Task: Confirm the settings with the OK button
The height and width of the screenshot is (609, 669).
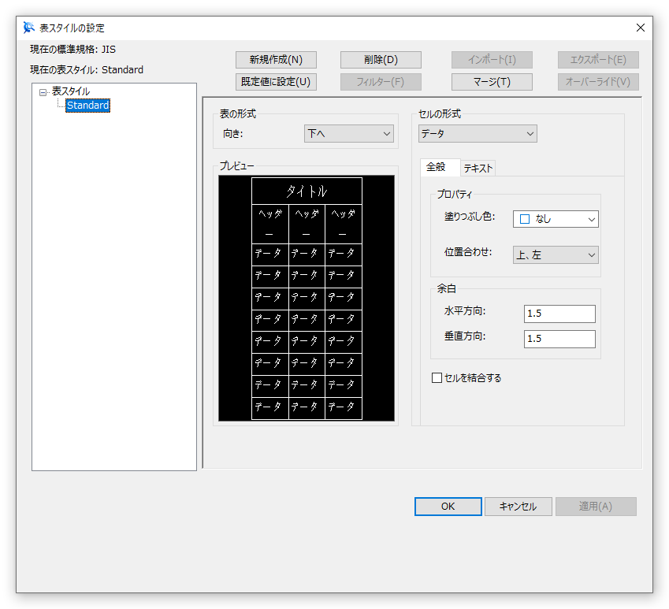Action: 448,507
